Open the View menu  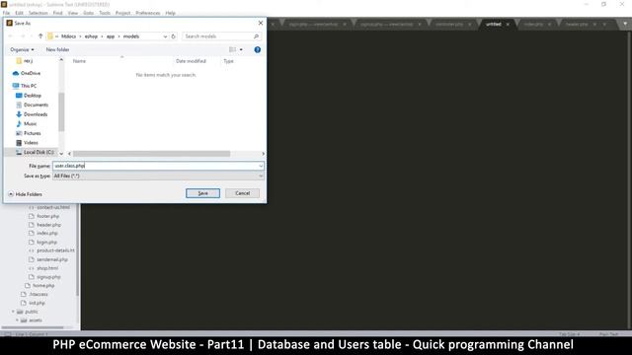coord(73,13)
